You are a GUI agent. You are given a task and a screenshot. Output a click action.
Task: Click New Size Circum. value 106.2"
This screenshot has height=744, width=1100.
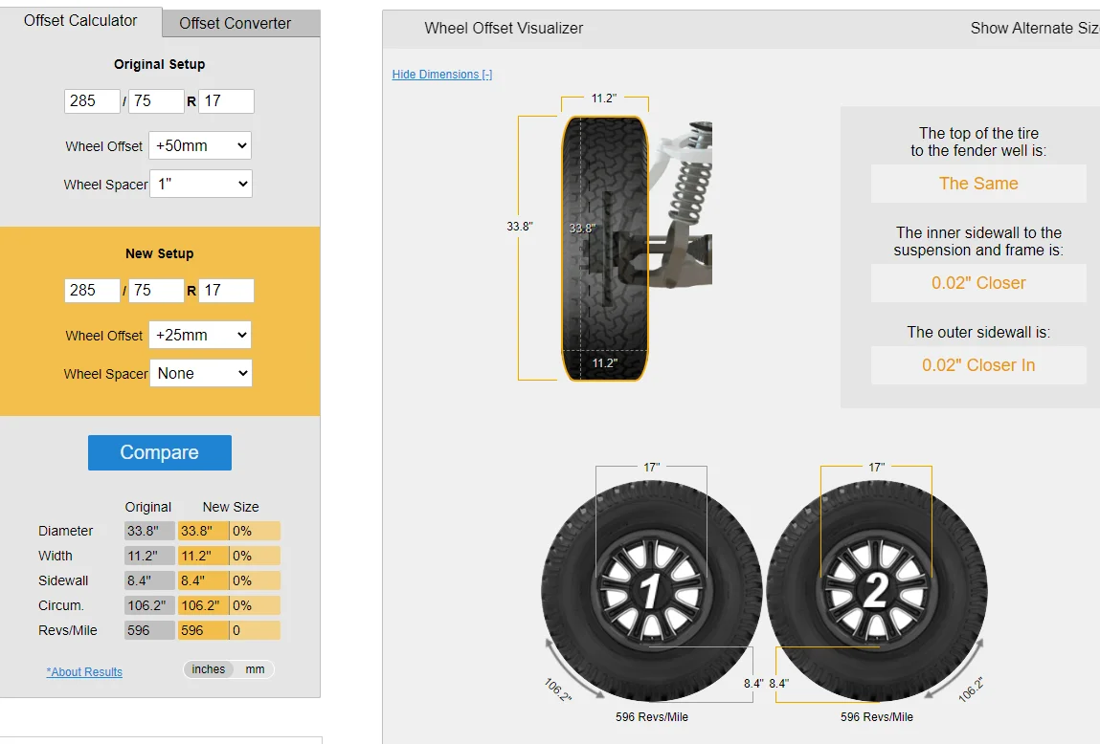click(x=203, y=605)
